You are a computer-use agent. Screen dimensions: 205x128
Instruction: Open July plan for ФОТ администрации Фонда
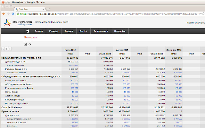coord(74,84)
